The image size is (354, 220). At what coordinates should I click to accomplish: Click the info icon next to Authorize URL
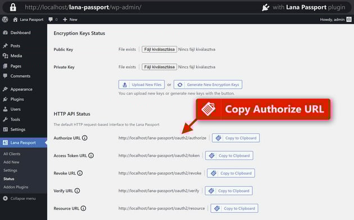(85, 138)
